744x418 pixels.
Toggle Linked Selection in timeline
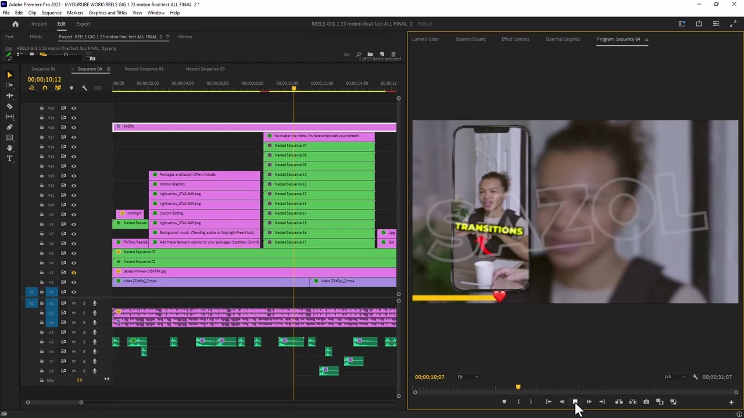coord(58,88)
